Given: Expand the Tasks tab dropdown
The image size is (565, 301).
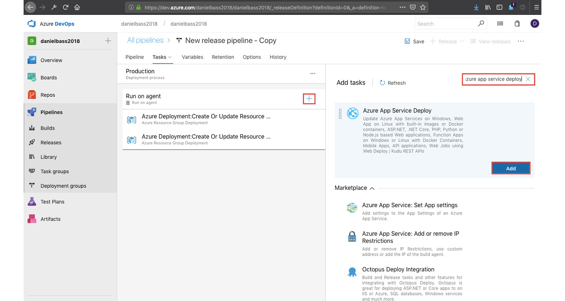Looking at the screenshot, I should 170,57.
